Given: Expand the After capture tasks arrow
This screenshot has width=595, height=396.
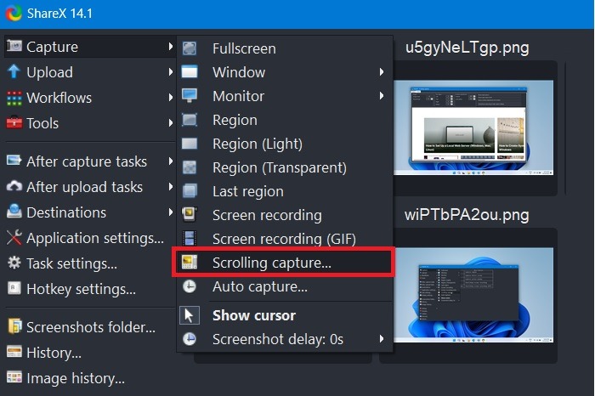Looking at the screenshot, I should 170,161.
